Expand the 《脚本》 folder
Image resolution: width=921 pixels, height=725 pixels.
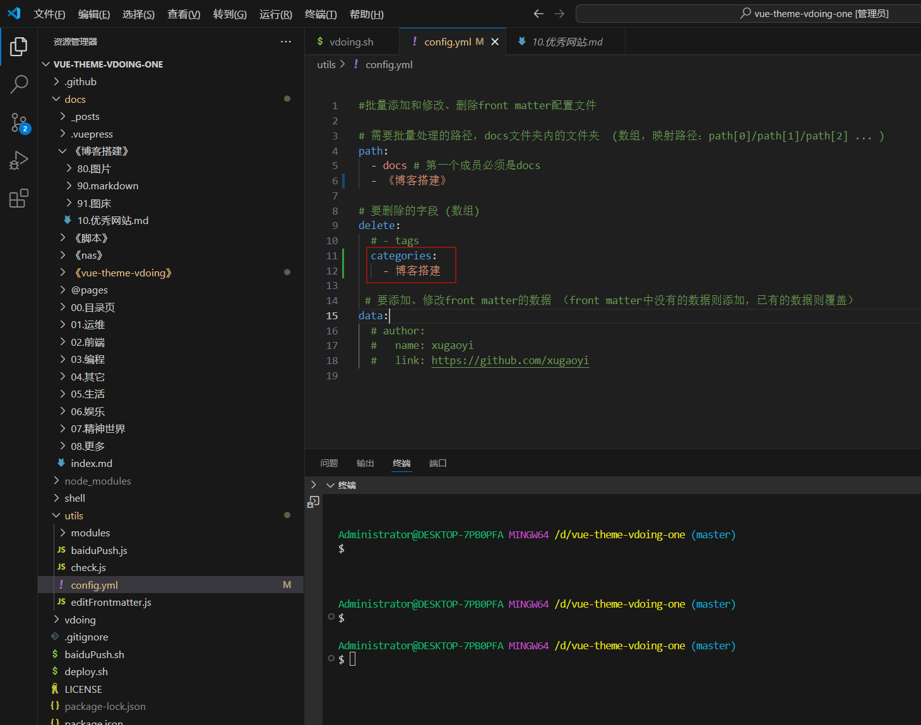(170, 238)
